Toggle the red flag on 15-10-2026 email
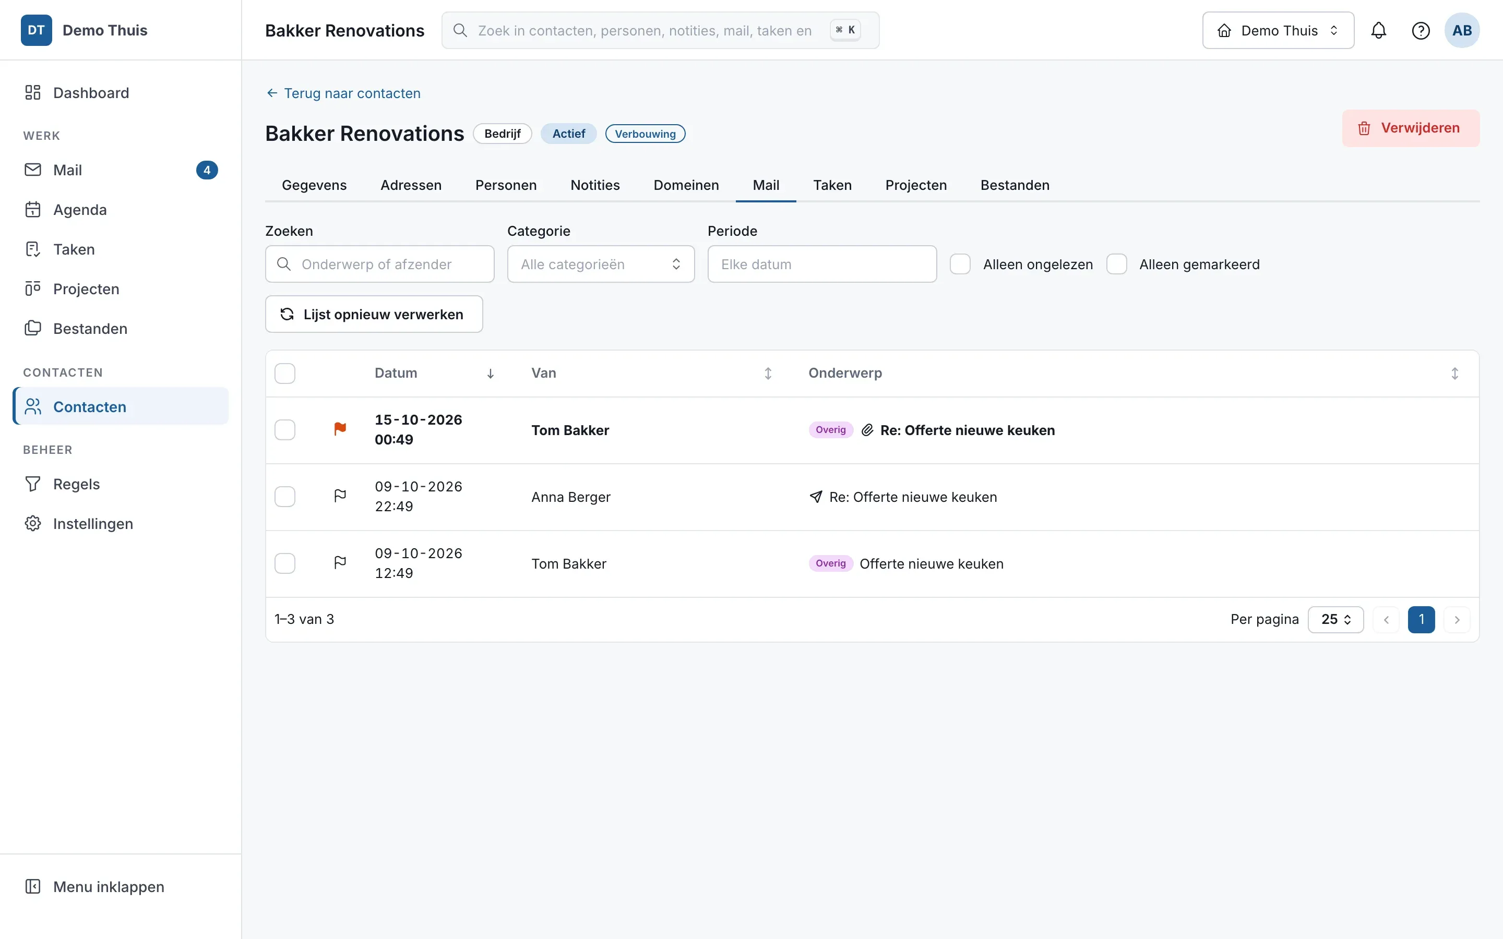1503x939 pixels. 340,429
